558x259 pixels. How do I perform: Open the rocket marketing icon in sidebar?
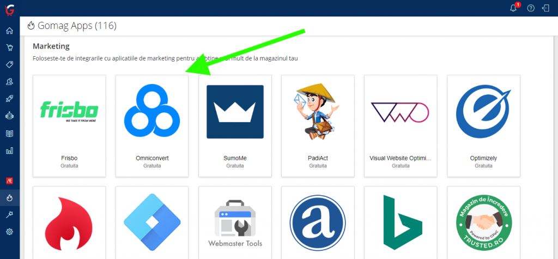(x=10, y=99)
